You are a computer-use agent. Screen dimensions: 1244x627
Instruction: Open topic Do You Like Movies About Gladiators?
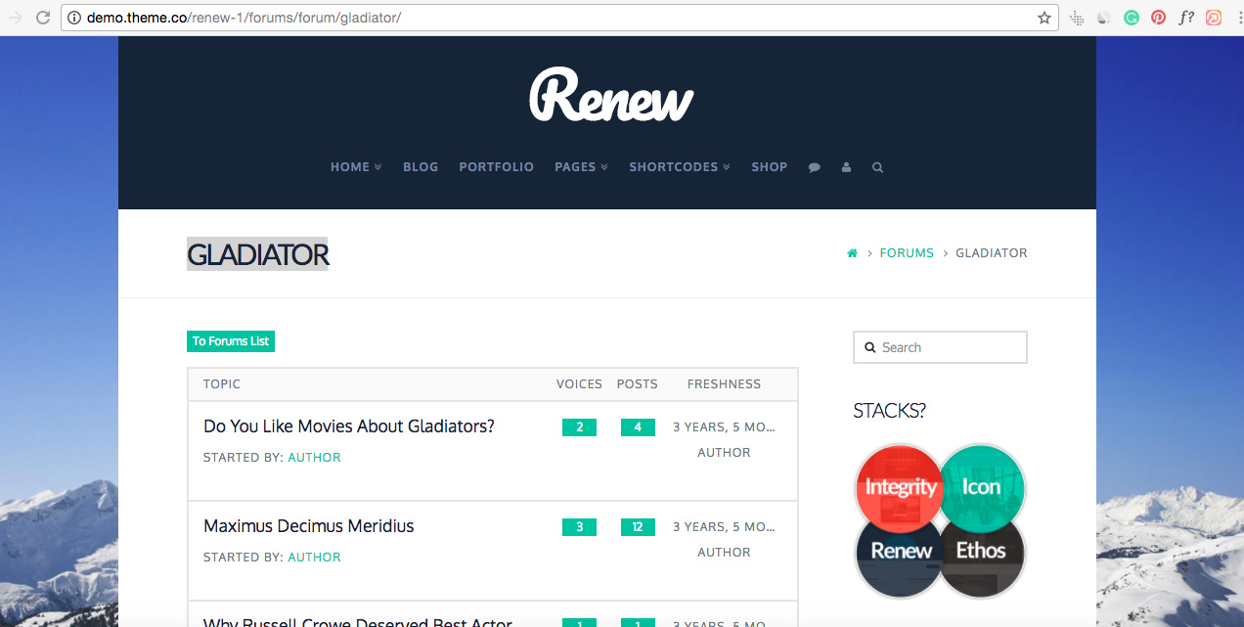(x=349, y=426)
